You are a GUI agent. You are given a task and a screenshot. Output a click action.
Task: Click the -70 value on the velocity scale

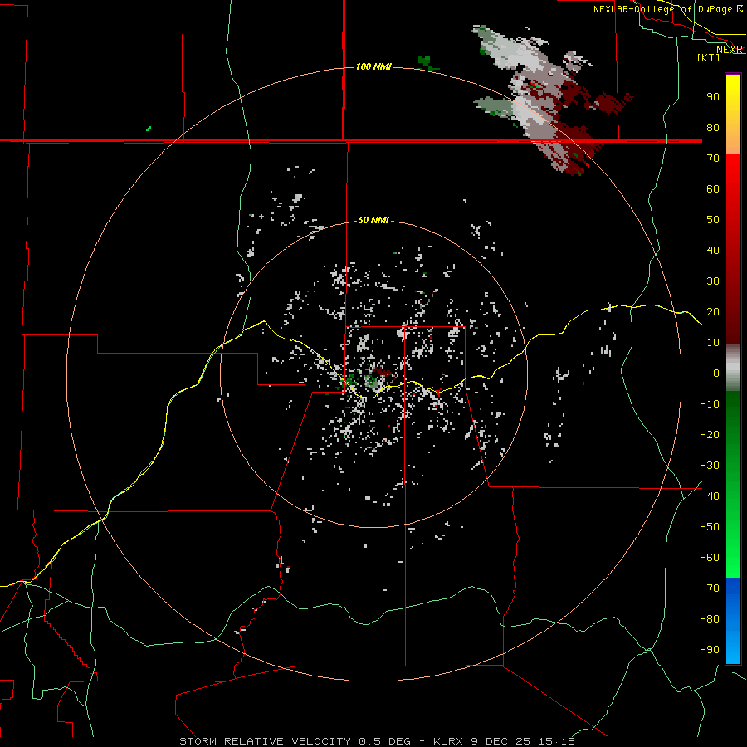click(x=710, y=588)
